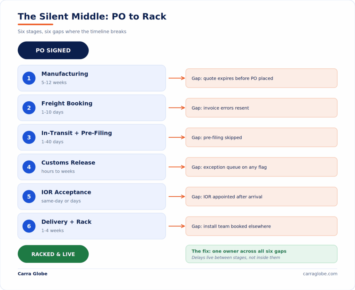Click the number 6 circle badge
This screenshot has height=290, width=355.
point(29,226)
